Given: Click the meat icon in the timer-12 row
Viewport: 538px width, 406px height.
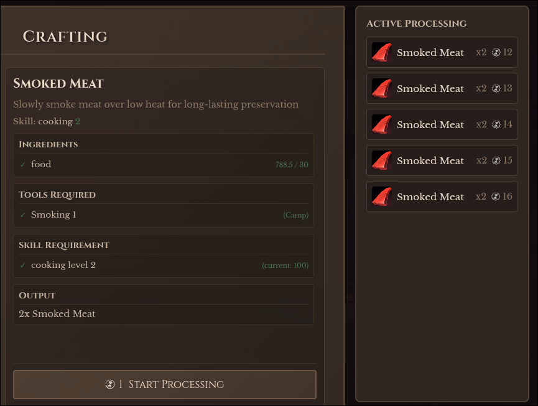Looking at the screenshot, I should tap(381, 52).
